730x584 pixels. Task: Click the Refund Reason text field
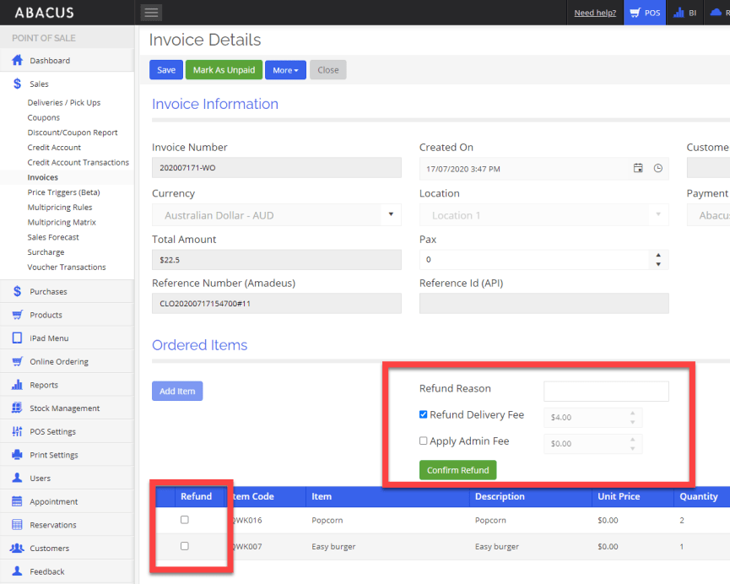(x=605, y=391)
